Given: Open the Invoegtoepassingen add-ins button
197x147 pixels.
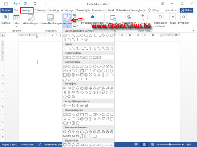Looking at the screenshot, I should [x=92, y=19].
